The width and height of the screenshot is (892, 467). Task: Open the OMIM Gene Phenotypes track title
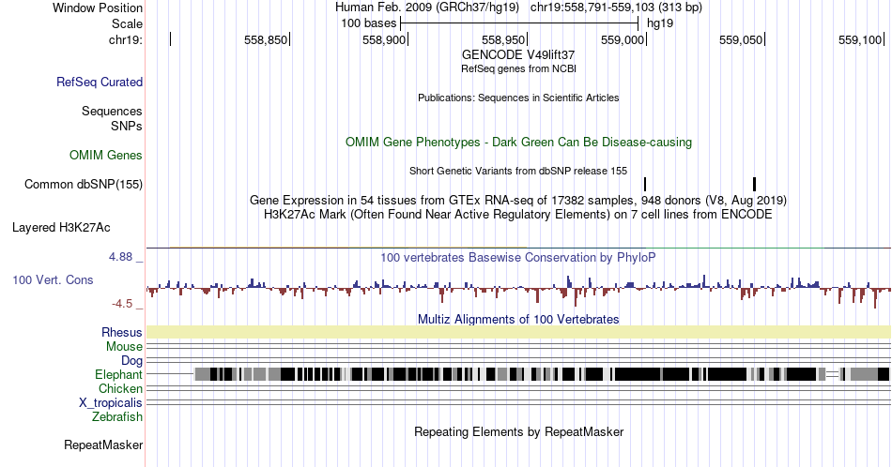click(x=518, y=142)
